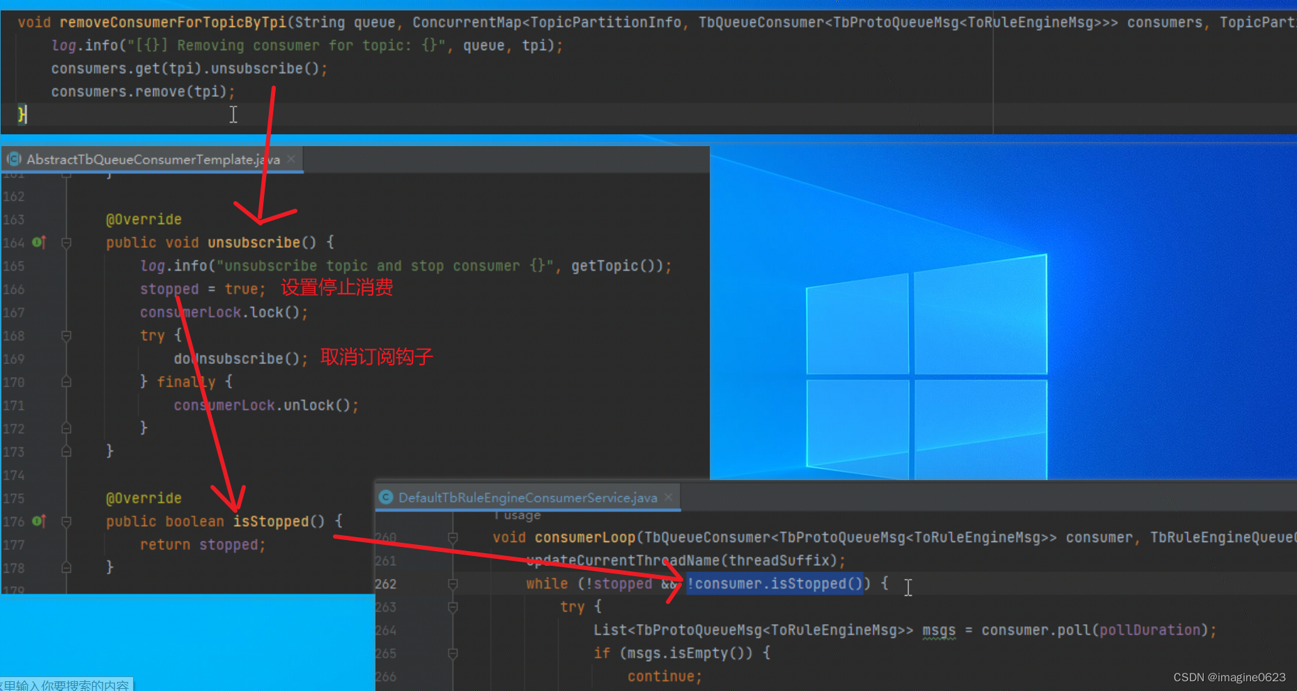Click 'return stopped;' at line 177

[203, 544]
